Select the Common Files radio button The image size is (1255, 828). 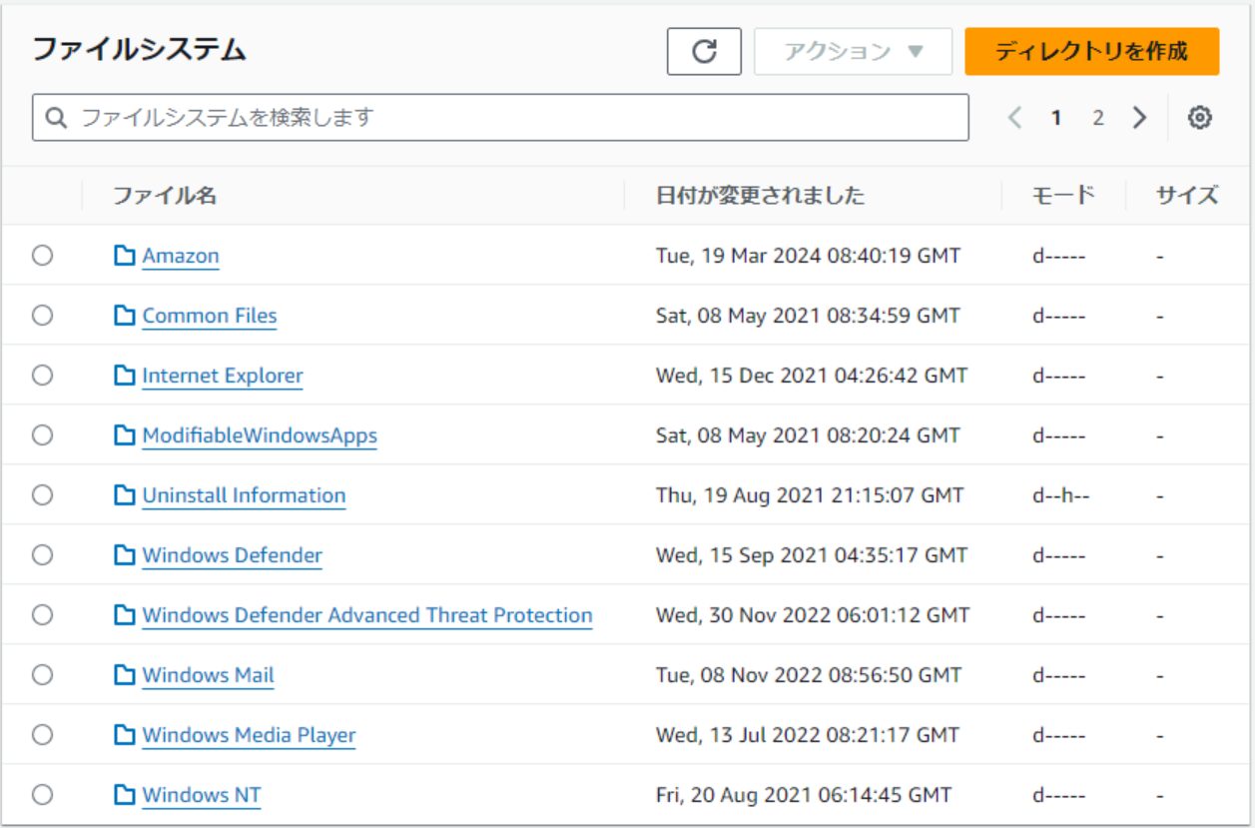[42, 316]
